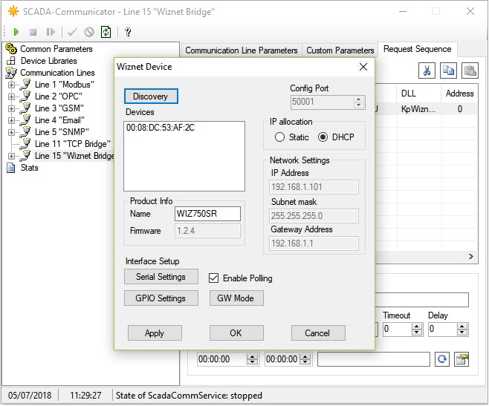489x406 pixels.
Task: Select Line 3 "GSM" tree item
Action: pos(59,108)
